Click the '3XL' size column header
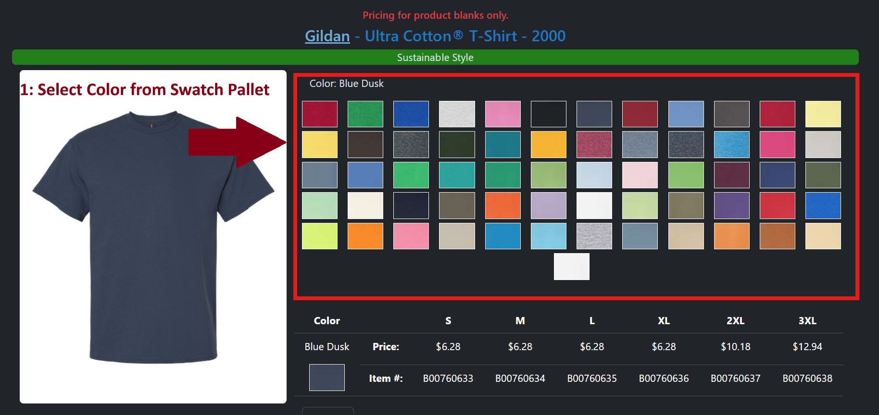The image size is (879, 415). [x=807, y=321]
